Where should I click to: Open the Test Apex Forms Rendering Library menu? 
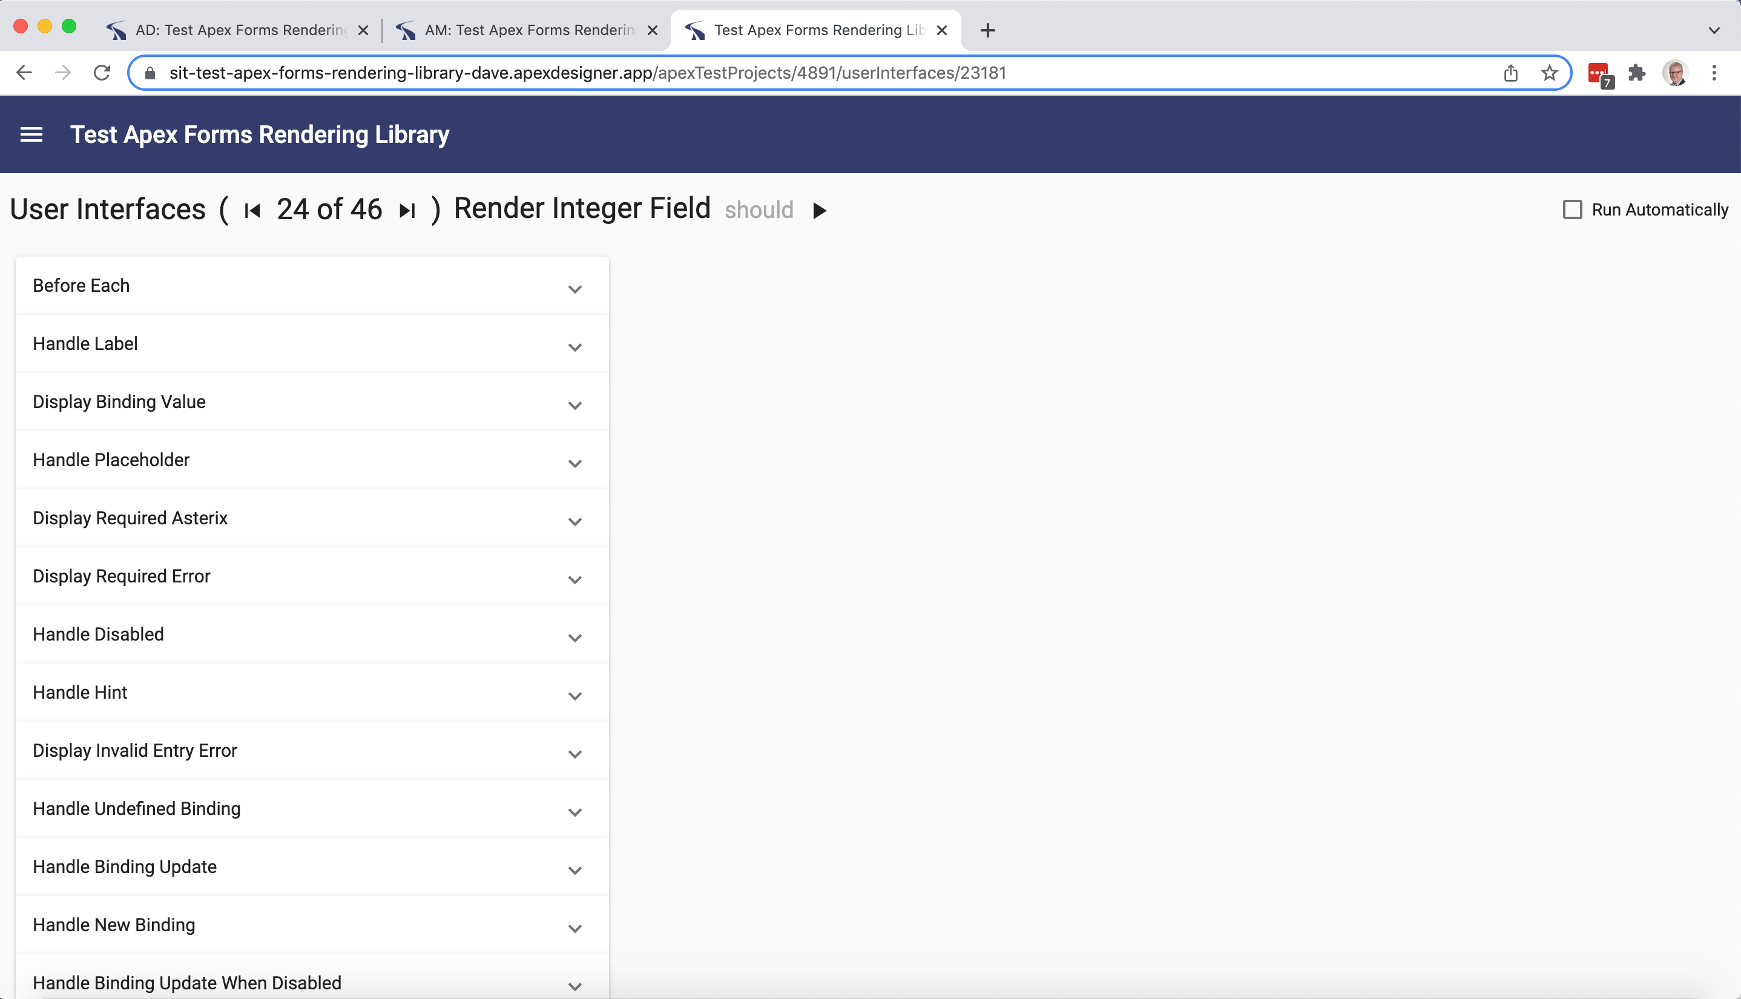(33, 134)
